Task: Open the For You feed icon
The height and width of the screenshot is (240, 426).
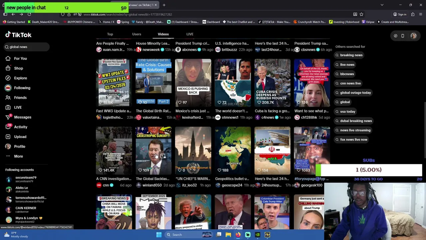Action: click(8, 58)
